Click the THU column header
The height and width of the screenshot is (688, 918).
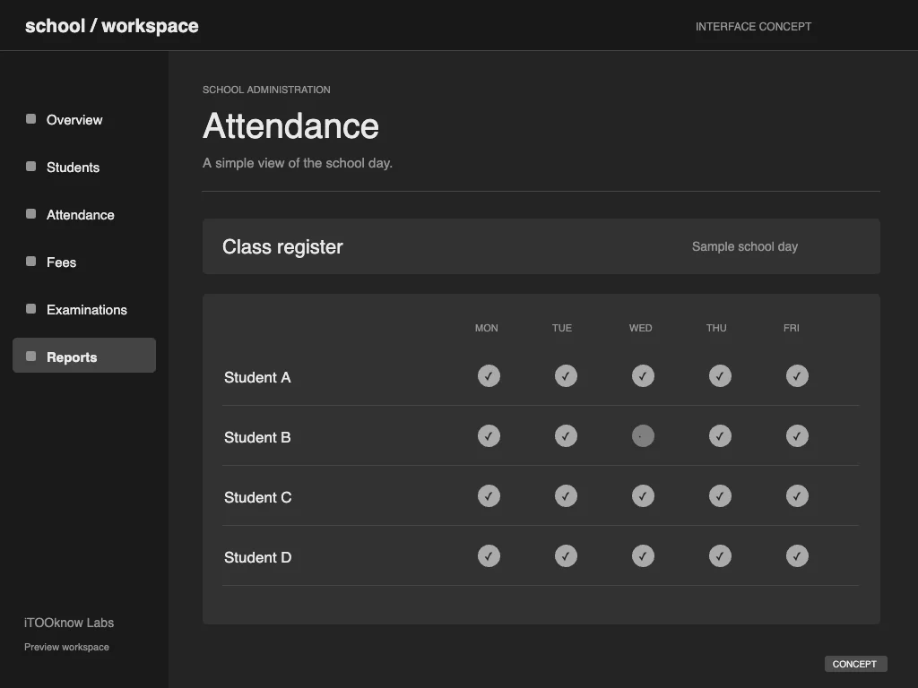click(716, 328)
